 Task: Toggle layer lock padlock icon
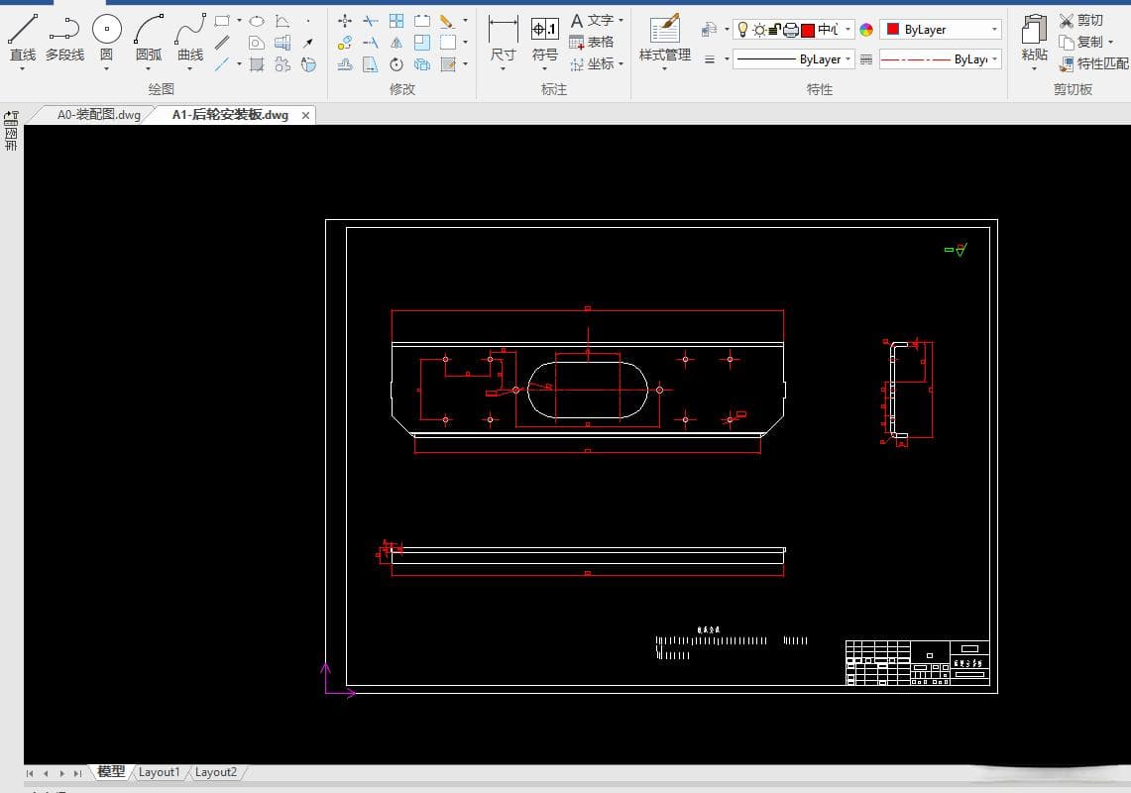click(775, 30)
